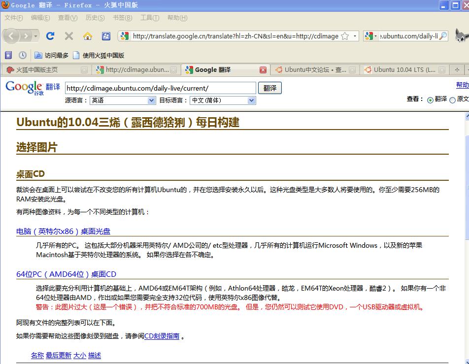This screenshot has width=469, height=364.
Task: Click the blue window icon beside Home
Action: 106,36
